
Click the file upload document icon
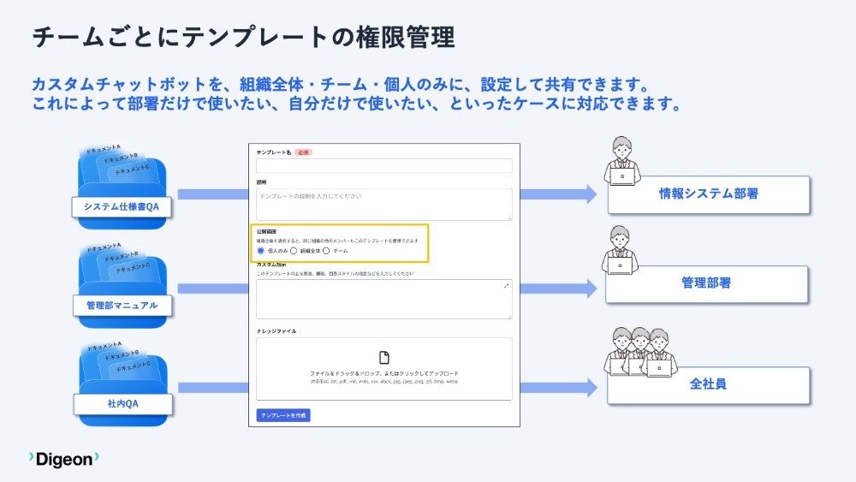tap(384, 357)
